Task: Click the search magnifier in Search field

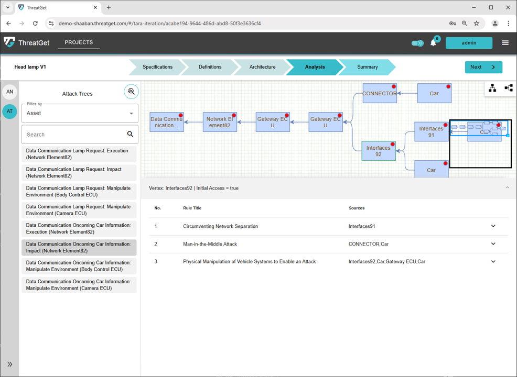Action: 130,135
